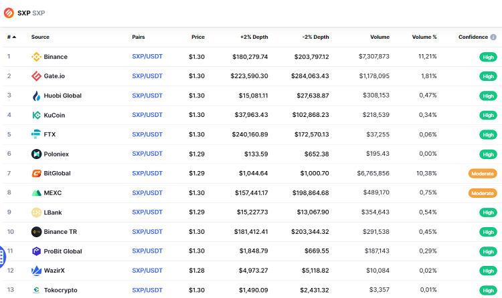This screenshot has width=502, height=298.
Task: Open Binance SXP/USDT pair link
Action: click(147, 57)
